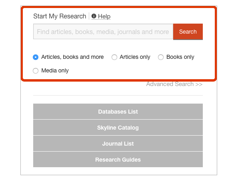Screen dimensions: 240x180
Task: Select the 'Books only' radio button
Action: point(161,57)
